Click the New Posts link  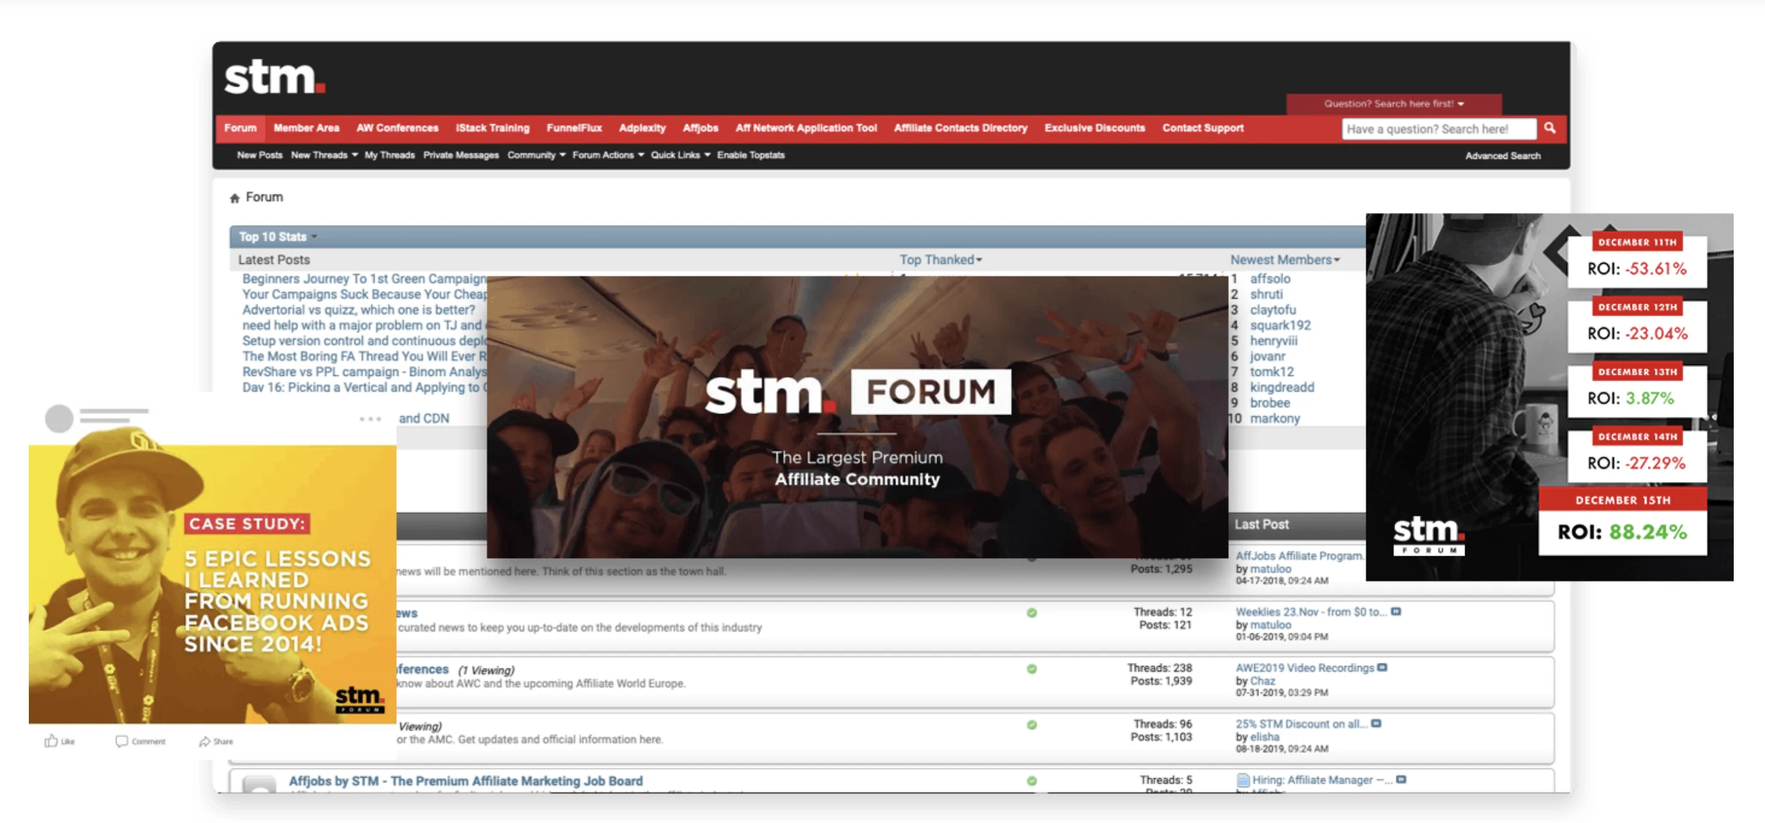[259, 156]
